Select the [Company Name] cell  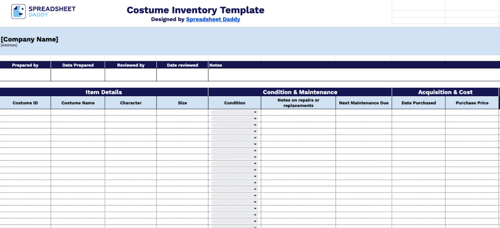29,40
